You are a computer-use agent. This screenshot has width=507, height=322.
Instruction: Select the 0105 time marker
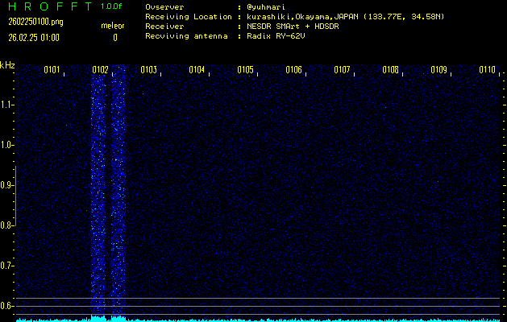point(245,70)
